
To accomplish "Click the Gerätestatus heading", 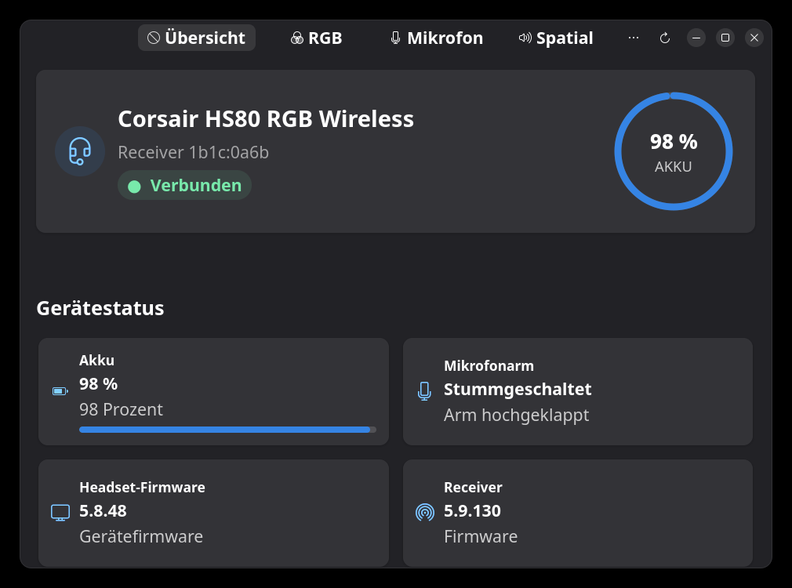I will click(100, 308).
